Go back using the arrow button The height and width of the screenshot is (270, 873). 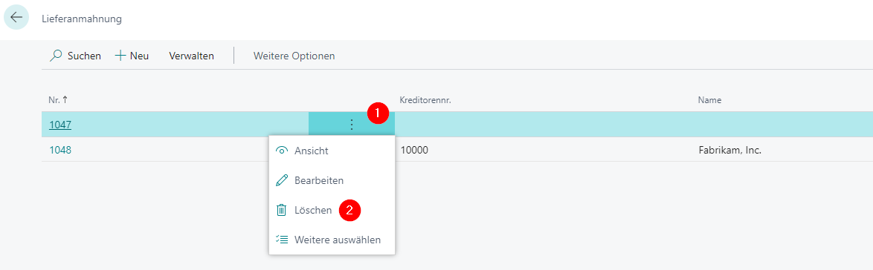(x=16, y=17)
